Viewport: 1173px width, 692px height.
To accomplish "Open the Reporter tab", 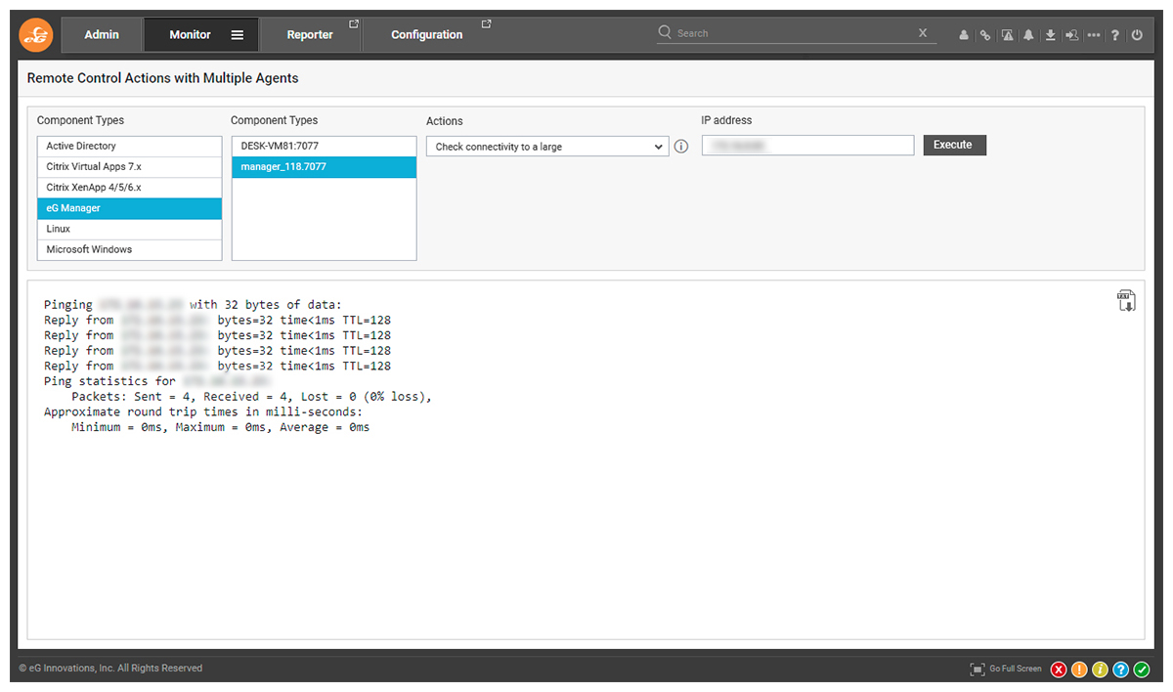I will [311, 35].
